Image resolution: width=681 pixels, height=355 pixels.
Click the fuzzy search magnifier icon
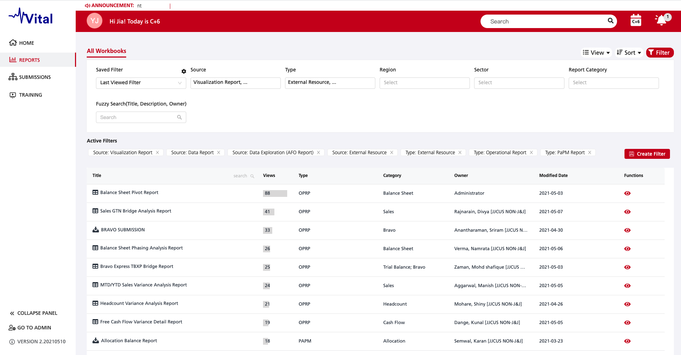tap(179, 117)
